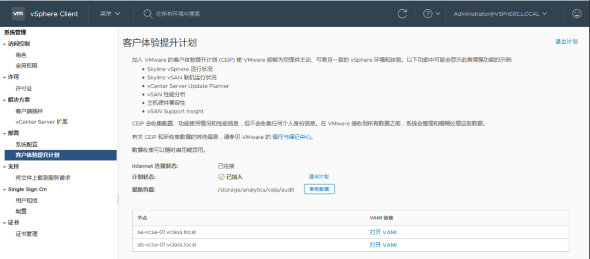Open VAMI for sb-vcsa-01.vclass.local
The image size is (590, 259).
[383, 245]
